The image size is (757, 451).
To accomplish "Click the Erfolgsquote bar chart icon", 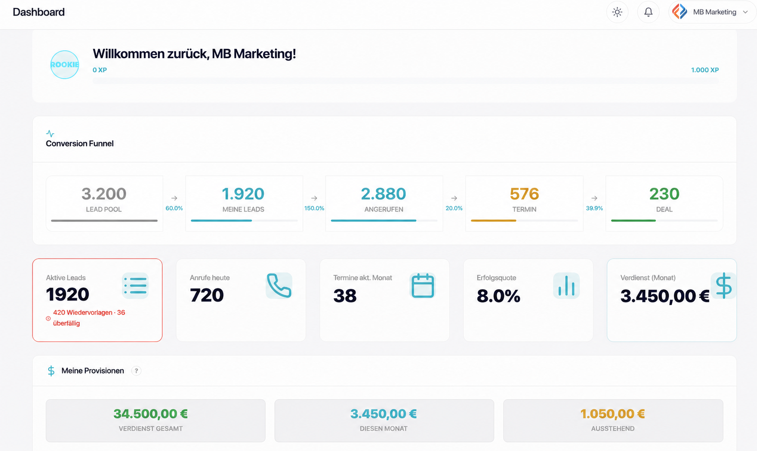I will click(566, 286).
